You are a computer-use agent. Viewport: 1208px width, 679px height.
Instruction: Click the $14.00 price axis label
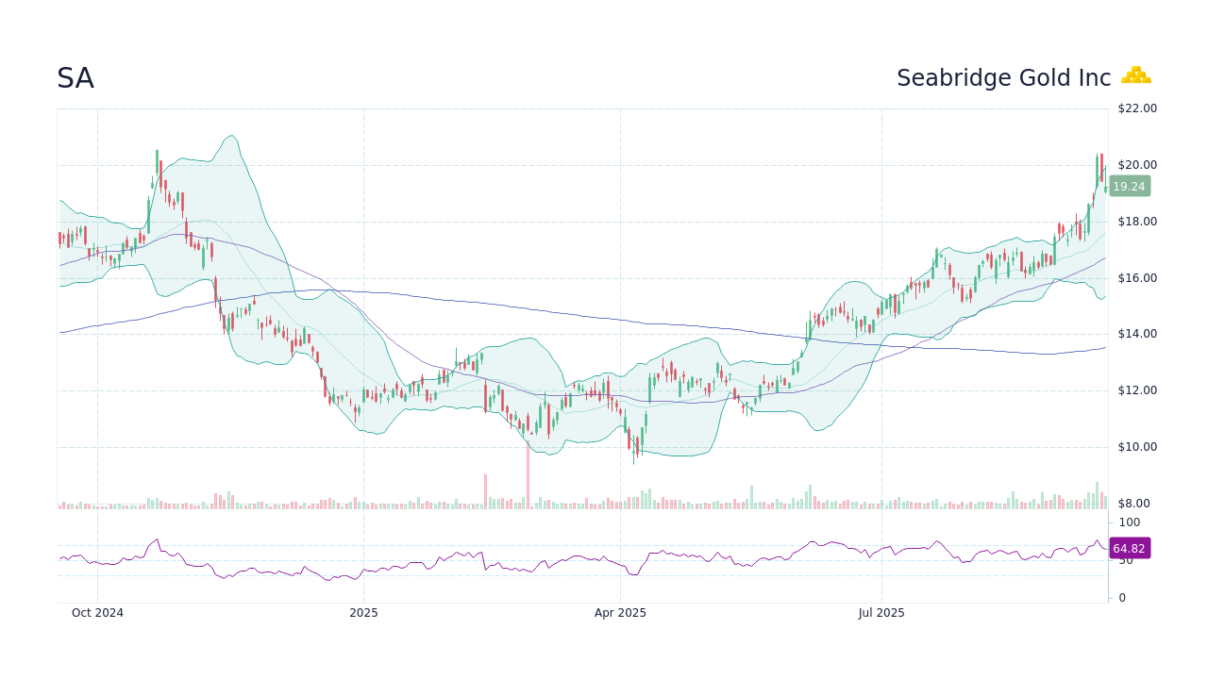1137,334
